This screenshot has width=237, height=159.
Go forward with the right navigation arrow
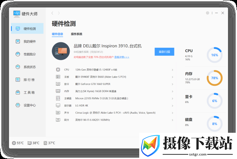click(x=59, y=13)
